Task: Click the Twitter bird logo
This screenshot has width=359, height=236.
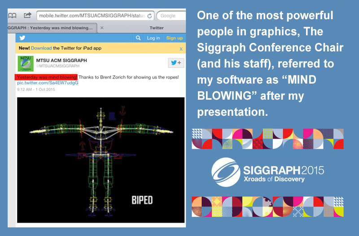Action: pyautogui.click(x=22, y=38)
